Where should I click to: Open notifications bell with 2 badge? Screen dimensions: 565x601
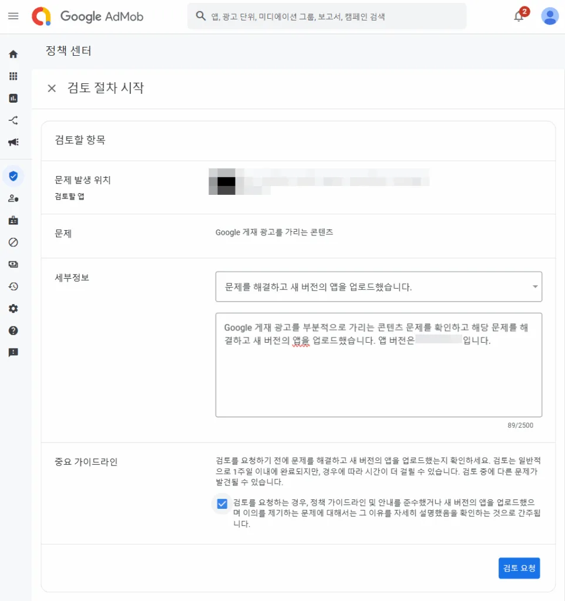click(519, 16)
